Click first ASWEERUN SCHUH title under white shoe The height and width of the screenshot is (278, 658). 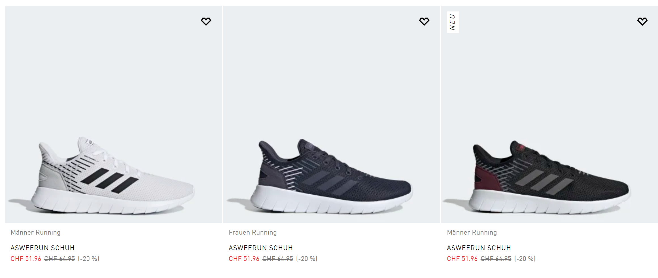(43, 248)
